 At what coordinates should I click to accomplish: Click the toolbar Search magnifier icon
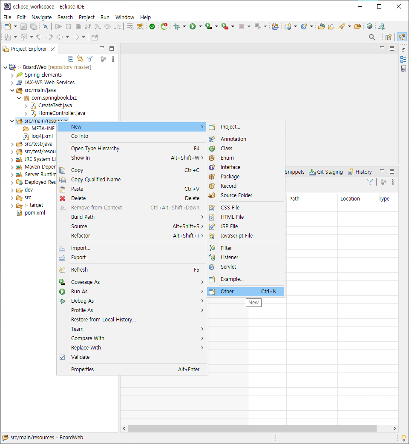point(372,37)
